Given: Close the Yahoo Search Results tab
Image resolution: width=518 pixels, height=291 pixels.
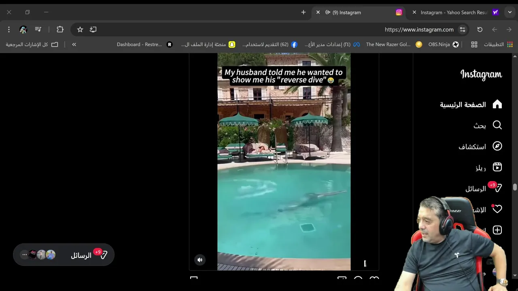Looking at the screenshot, I should [x=414, y=13].
